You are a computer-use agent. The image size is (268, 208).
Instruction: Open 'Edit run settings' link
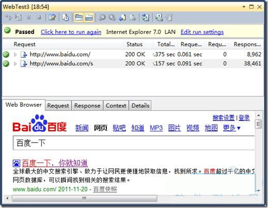click(x=202, y=32)
